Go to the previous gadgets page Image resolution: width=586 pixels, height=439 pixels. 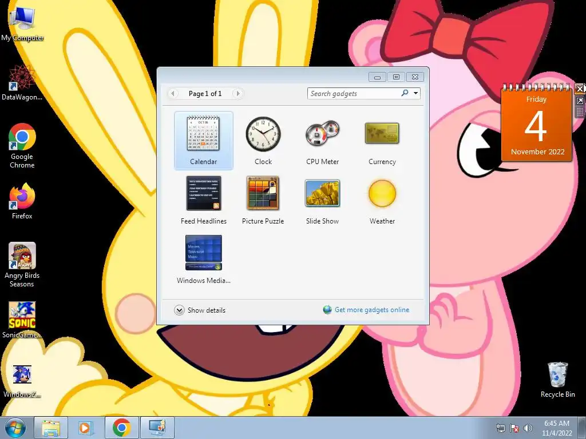click(x=173, y=93)
